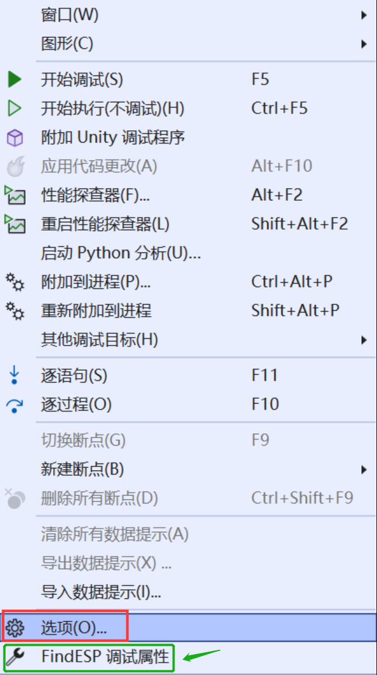Click the Reattach to Process gears icon
The width and height of the screenshot is (377, 675).
pyautogui.click(x=15, y=311)
